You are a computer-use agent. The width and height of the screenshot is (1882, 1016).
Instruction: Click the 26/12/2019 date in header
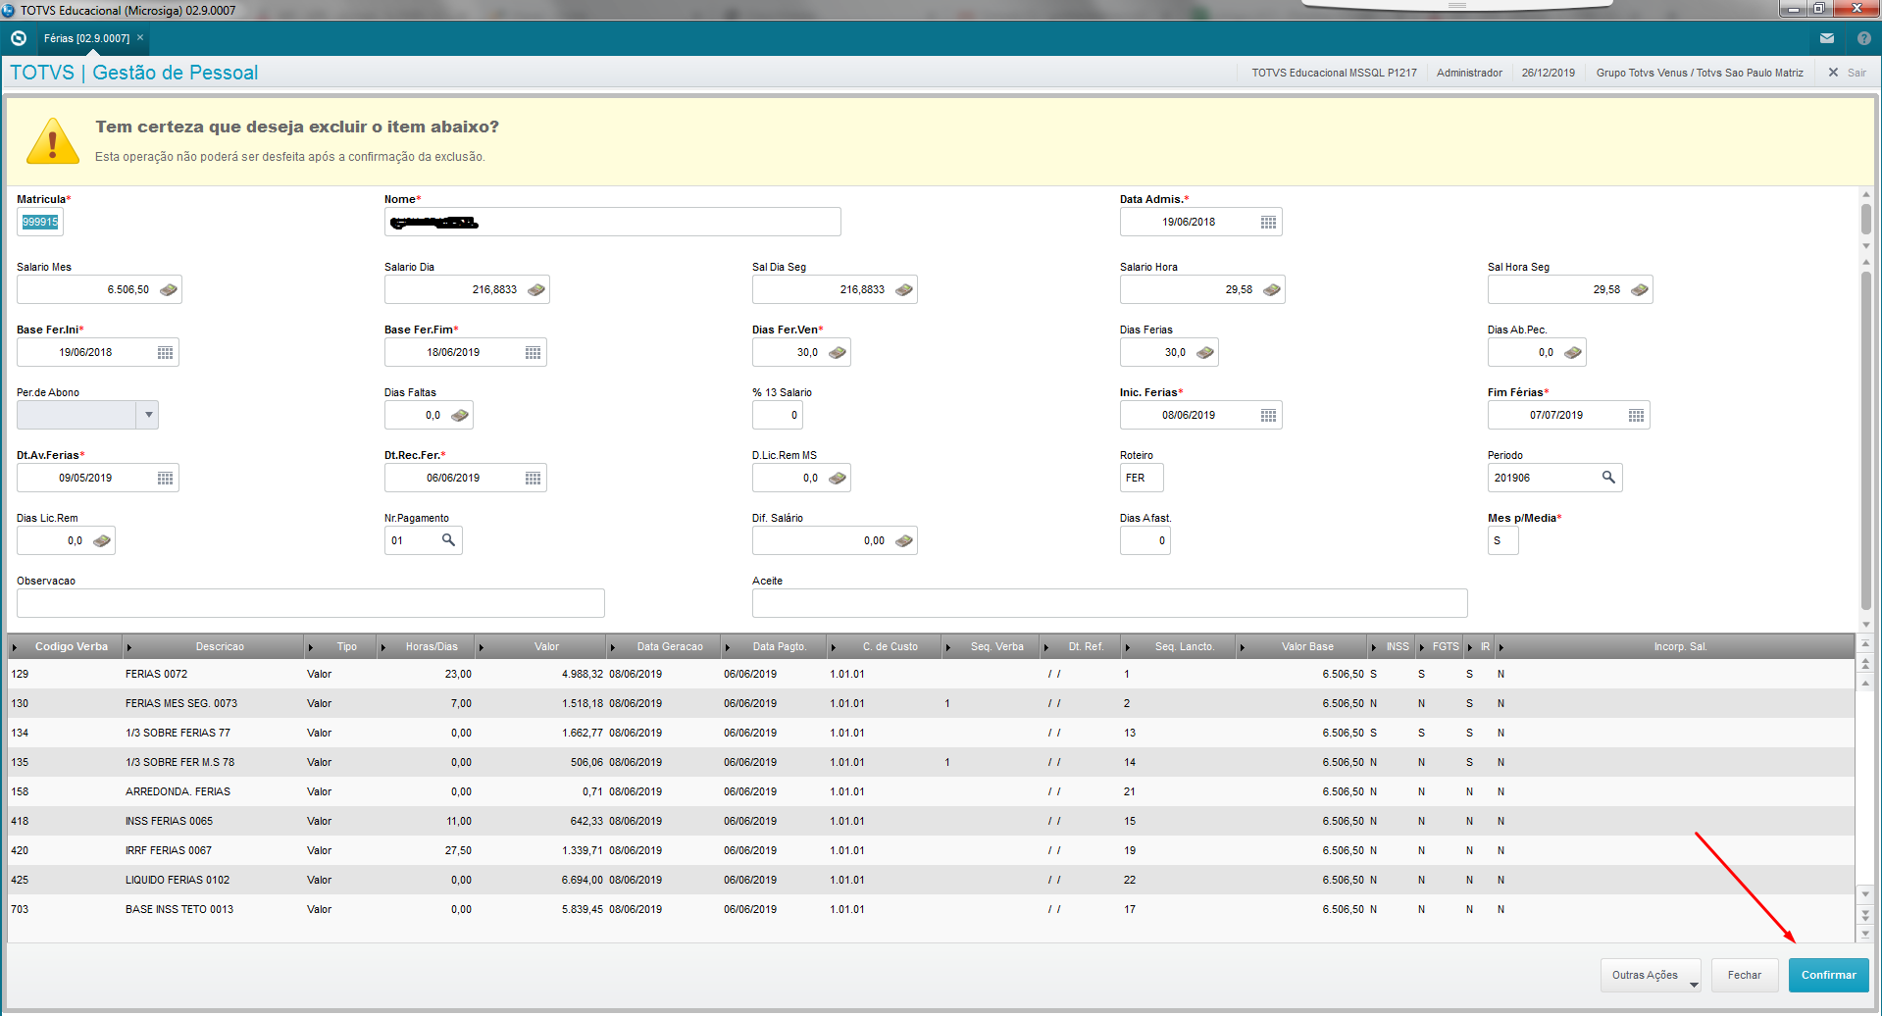click(1549, 73)
